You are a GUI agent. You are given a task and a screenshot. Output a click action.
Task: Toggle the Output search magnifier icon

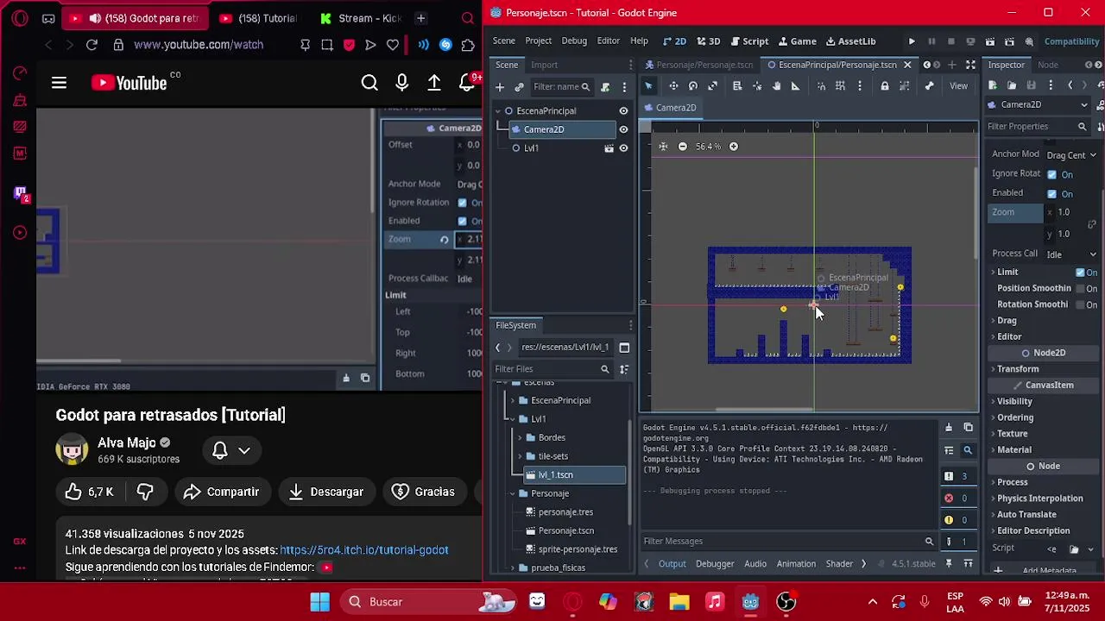(x=968, y=450)
